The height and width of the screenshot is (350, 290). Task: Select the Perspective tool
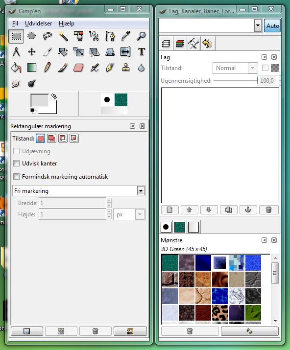click(x=110, y=52)
